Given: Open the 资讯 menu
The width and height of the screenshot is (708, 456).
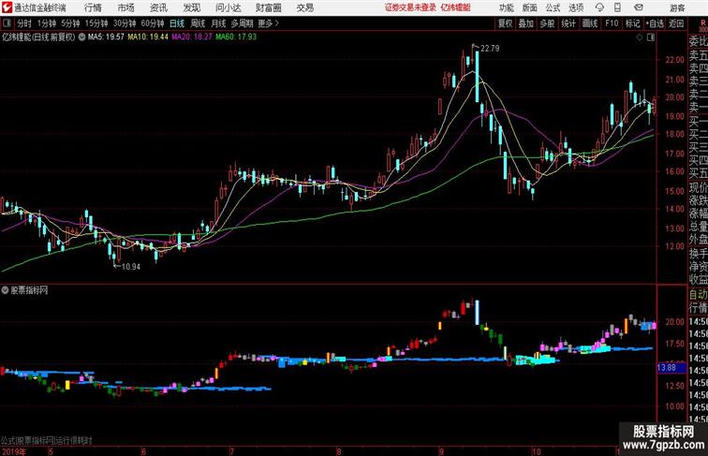Looking at the screenshot, I should pos(158,7).
